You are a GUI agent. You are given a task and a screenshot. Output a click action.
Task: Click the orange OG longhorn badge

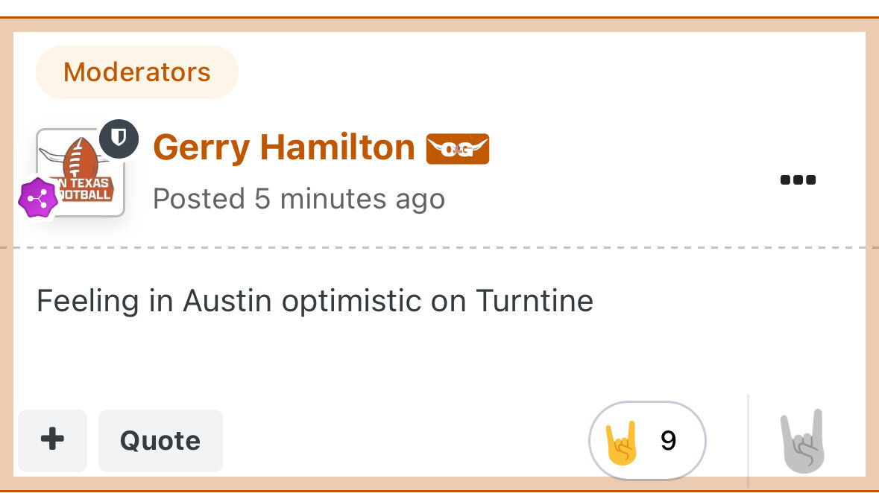(458, 149)
